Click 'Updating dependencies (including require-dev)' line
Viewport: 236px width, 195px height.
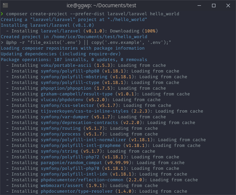(61, 54)
